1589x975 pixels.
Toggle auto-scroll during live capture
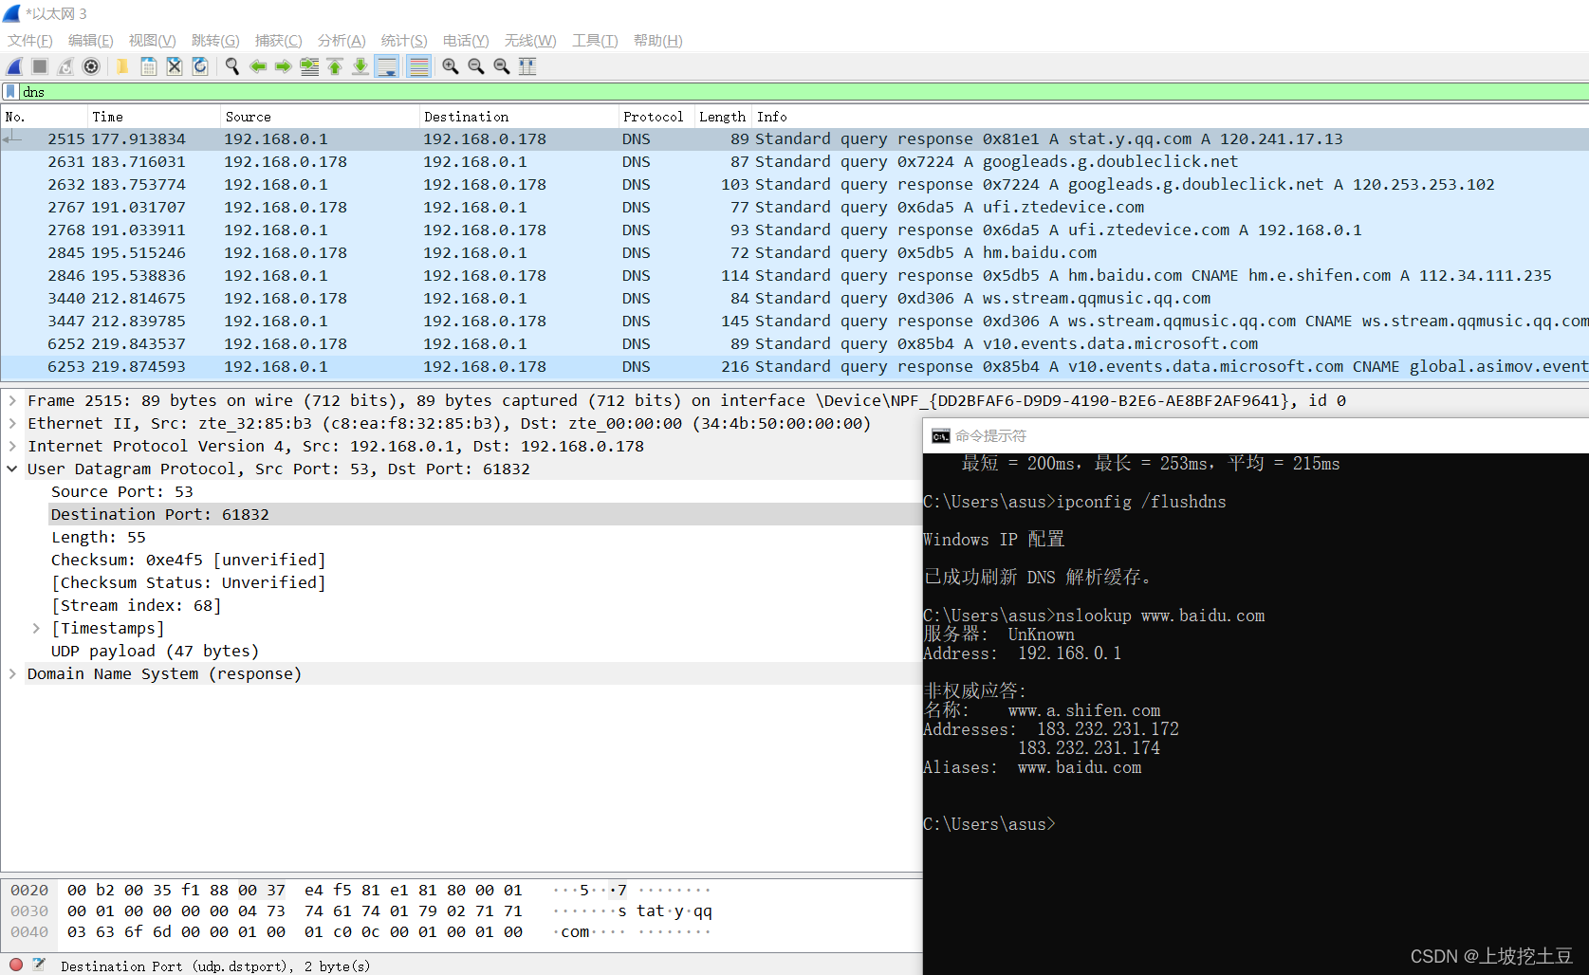[387, 66]
